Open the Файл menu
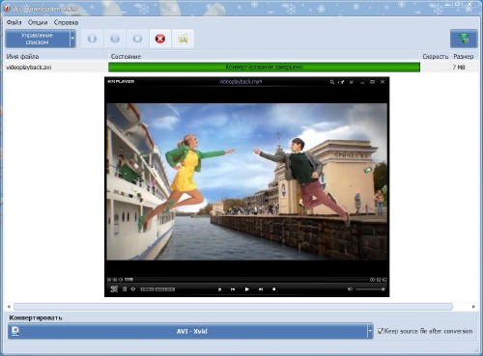Screen dimensions: 483x356 (x=14, y=22)
